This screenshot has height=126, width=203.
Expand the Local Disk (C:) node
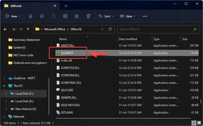click(x=6, y=94)
